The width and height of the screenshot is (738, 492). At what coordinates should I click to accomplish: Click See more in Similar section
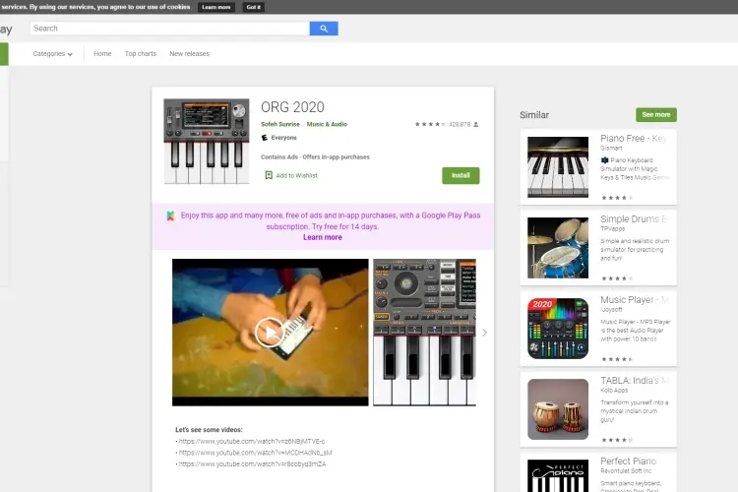point(656,115)
